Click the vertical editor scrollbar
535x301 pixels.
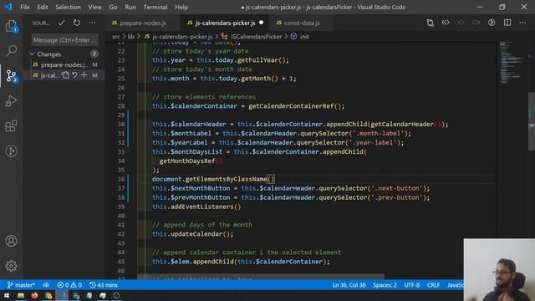point(532,121)
